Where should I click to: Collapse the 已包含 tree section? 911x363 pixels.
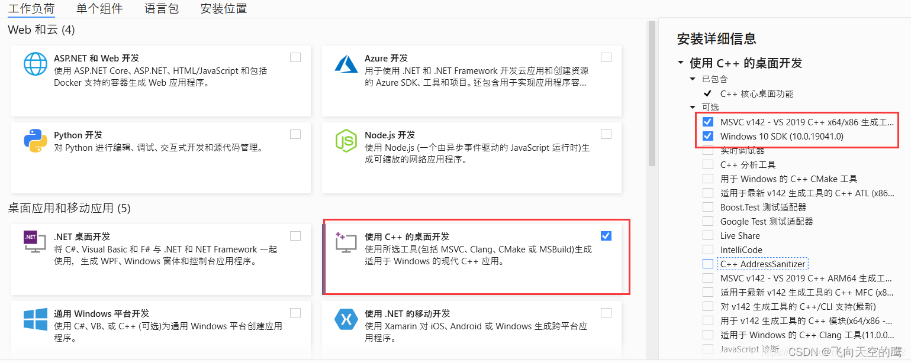[x=693, y=79]
